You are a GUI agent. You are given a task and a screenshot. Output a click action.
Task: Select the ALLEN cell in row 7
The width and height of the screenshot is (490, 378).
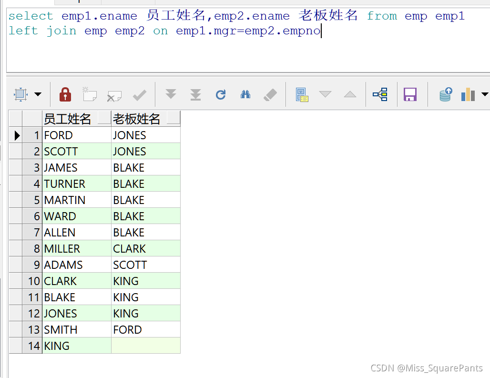pyautogui.click(x=77, y=233)
